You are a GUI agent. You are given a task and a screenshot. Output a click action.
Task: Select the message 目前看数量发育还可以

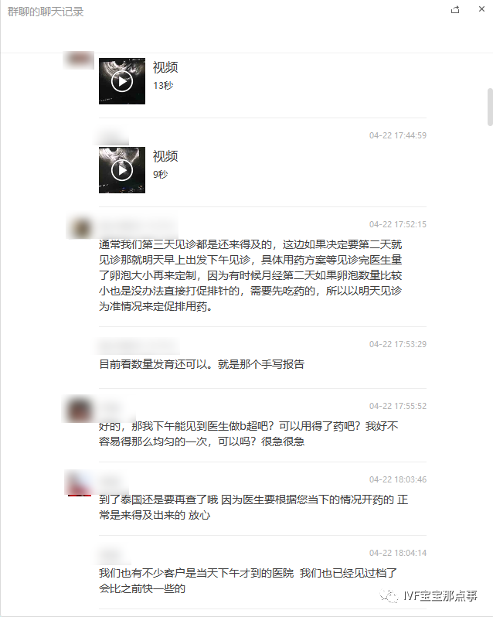click(202, 364)
